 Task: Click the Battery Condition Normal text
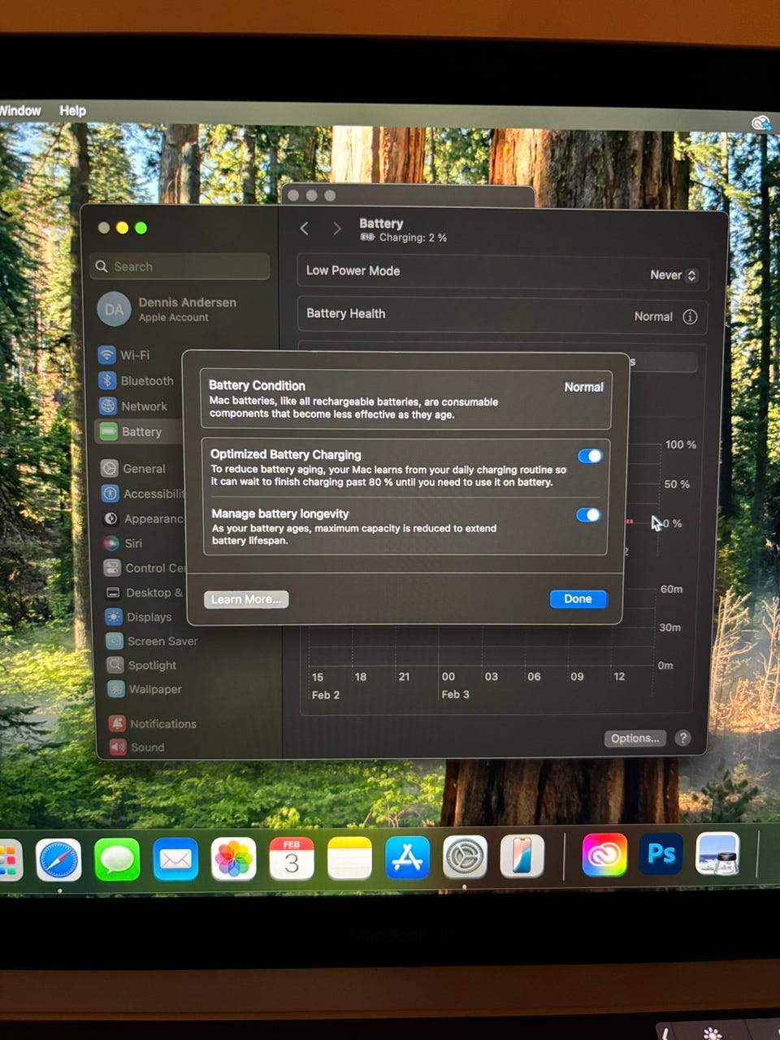(x=584, y=388)
